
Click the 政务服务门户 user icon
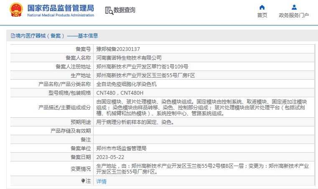294,8
